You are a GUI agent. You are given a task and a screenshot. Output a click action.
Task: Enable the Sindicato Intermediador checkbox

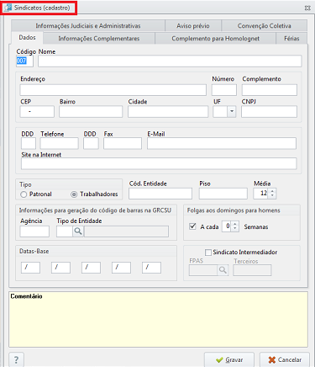(208, 253)
